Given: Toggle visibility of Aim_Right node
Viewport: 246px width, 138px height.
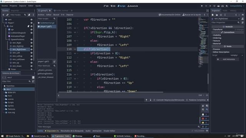Looking at the screenshot, I should click(x=32, y=43).
